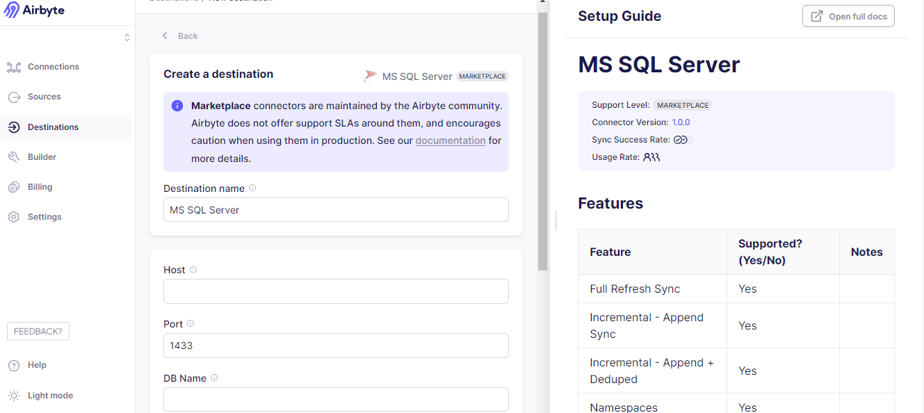Click the Create a destination heading
Viewport: 924px width, 413px height.
tap(218, 74)
